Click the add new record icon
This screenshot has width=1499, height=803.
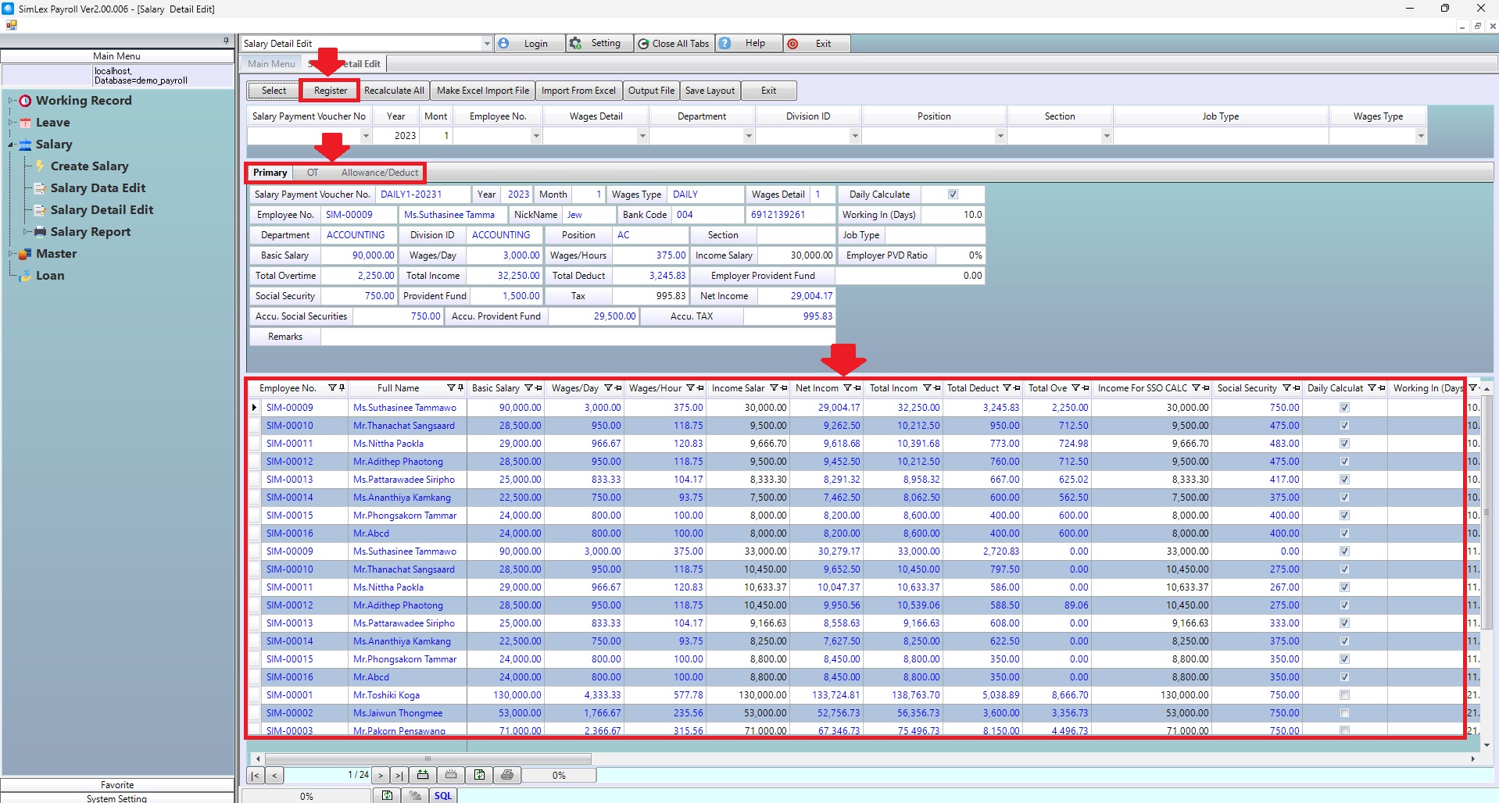click(x=423, y=775)
